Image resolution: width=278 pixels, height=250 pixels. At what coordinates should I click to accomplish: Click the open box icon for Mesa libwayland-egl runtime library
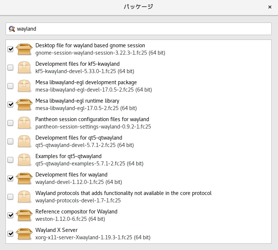(25, 105)
